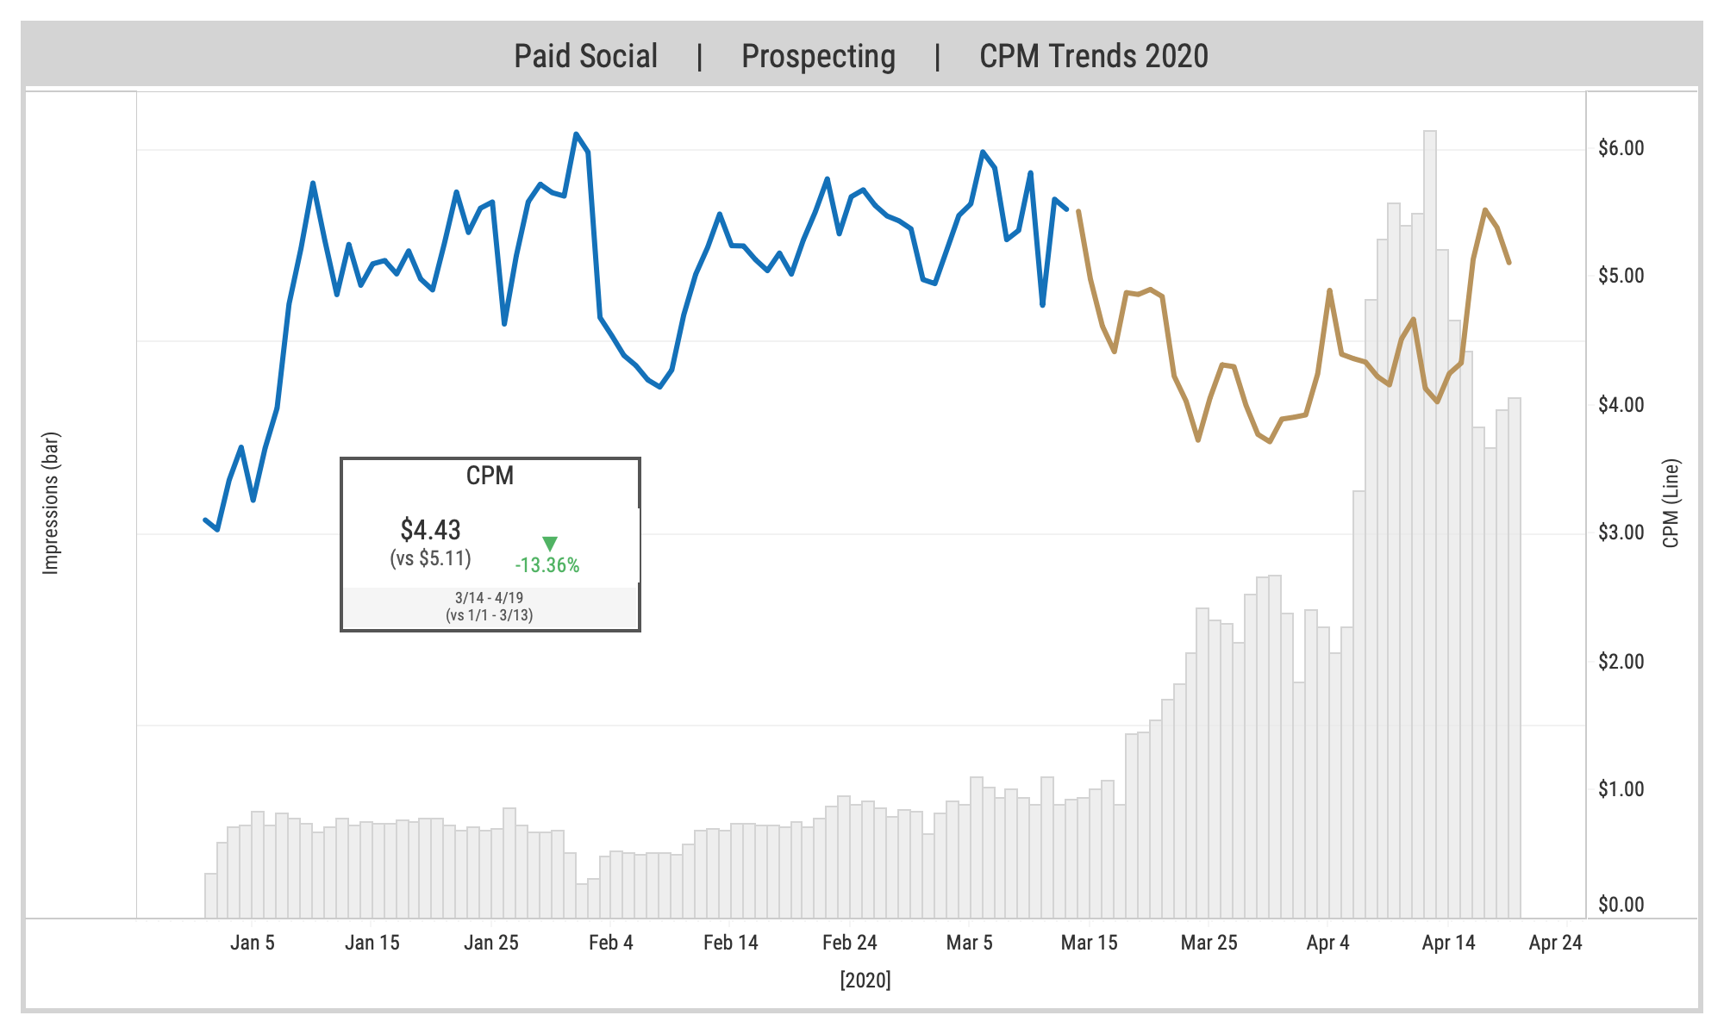Click the [2020] year label
The image size is (1724, 1034).
865,981
